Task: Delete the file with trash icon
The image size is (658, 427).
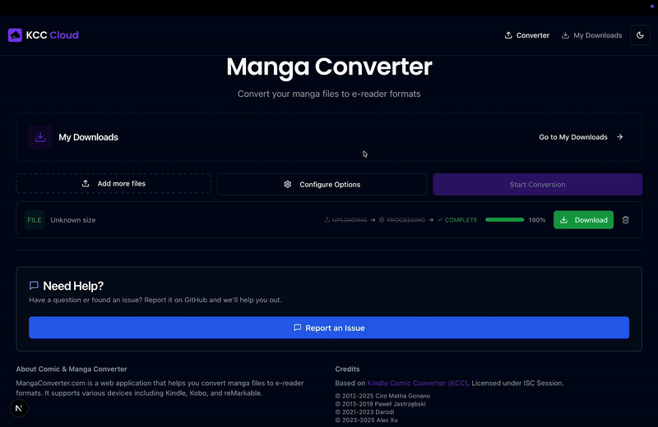Action: [626, 220]
